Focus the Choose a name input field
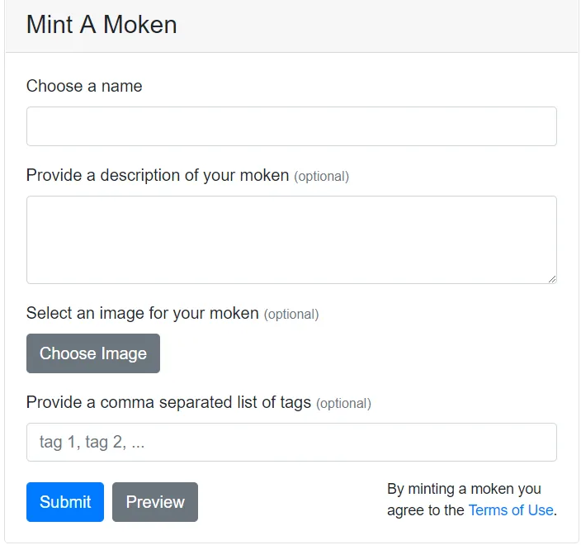The height and width of the screenshot is (545, 581). click(x=291, y=126)
